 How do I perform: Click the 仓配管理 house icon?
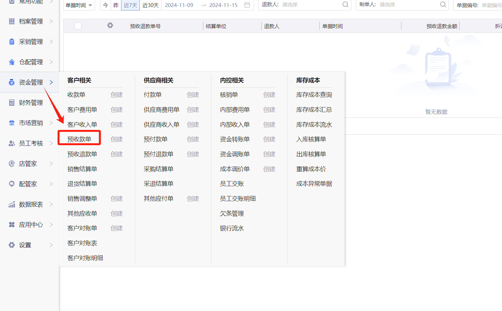12,62
